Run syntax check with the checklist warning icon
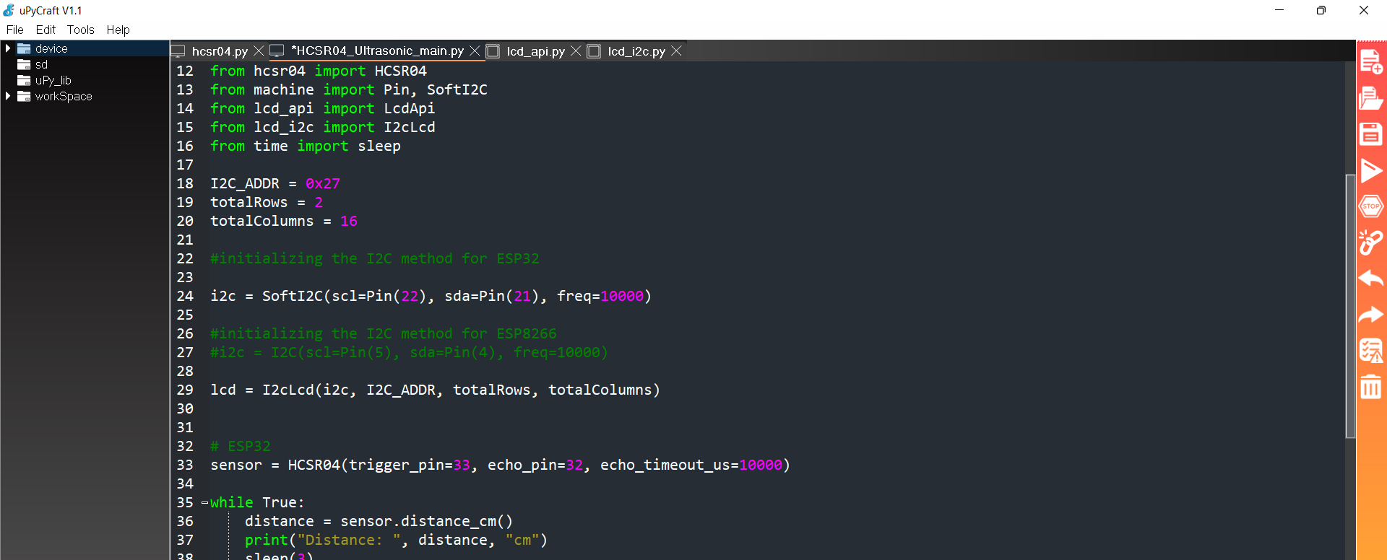This screenshot has height=560, width=1387. pyautogui.click(x=1370, y=351)
